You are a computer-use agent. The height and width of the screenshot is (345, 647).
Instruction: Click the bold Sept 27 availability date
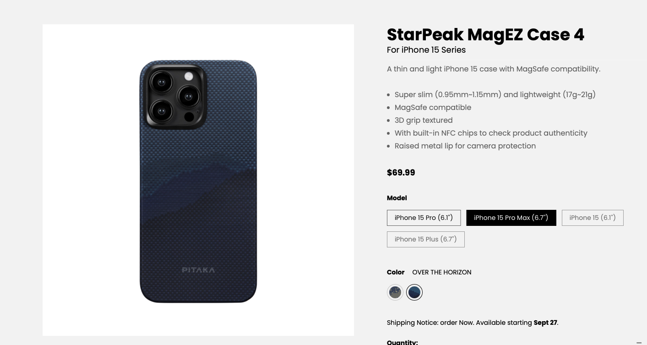pyautogui.click(x=545, y=323)
